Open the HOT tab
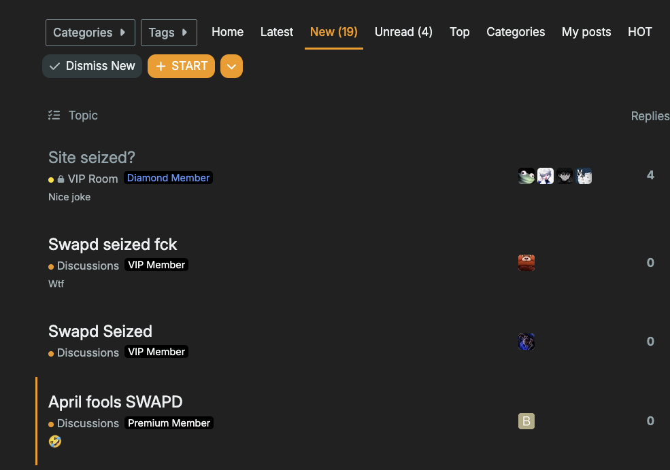The width and height of the screenshot is (670, 470). (x=639, y=32)
